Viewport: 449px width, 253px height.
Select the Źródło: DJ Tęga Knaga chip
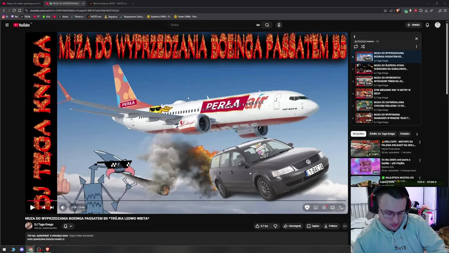click(382, 134)
